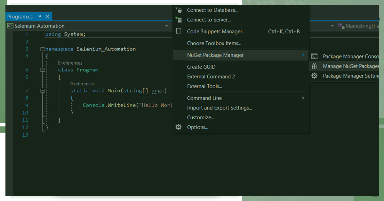
Task: Click line number 1 in the gutter
Action: click(x=27, y=34)
